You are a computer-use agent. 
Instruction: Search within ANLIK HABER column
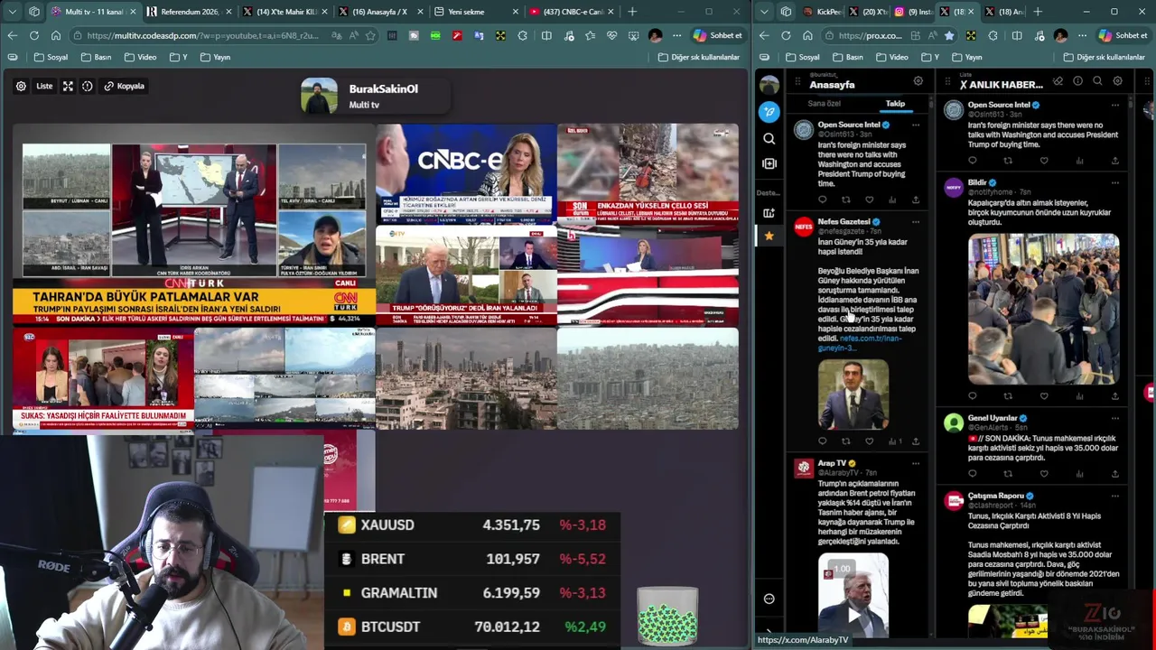(x=1097, y=81)
